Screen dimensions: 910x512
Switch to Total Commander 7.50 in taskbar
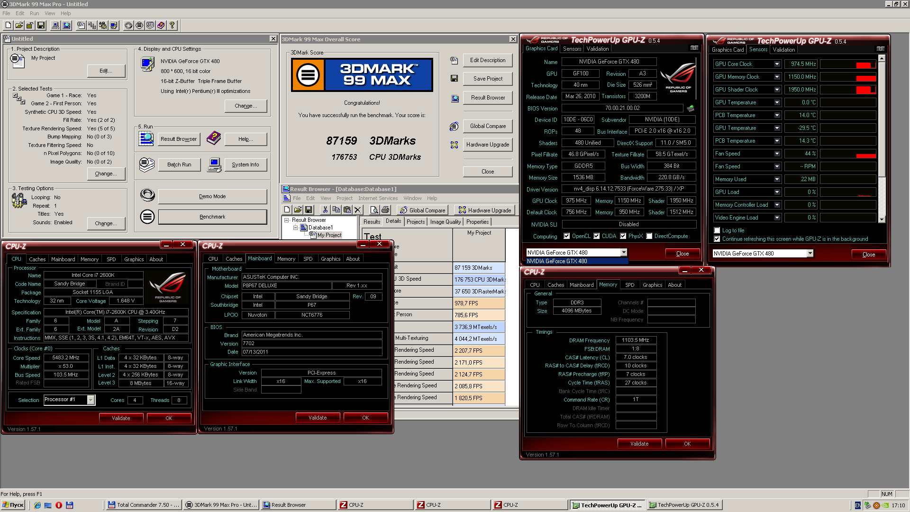coord(144,505)
